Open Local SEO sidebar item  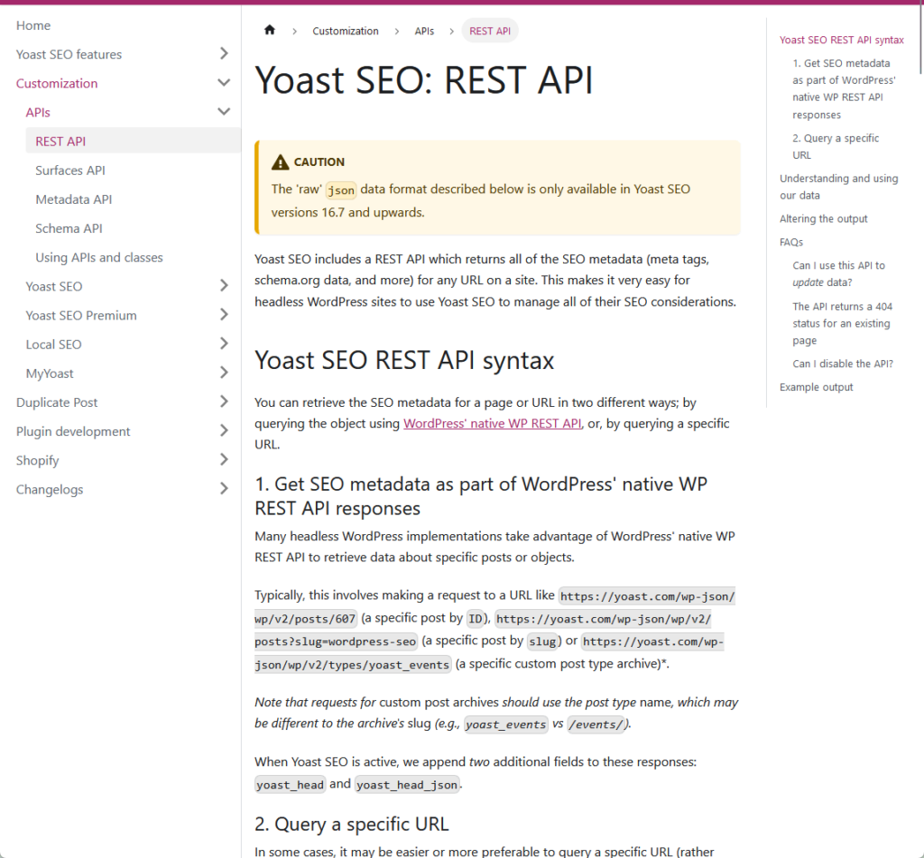(x=53, y=344)
